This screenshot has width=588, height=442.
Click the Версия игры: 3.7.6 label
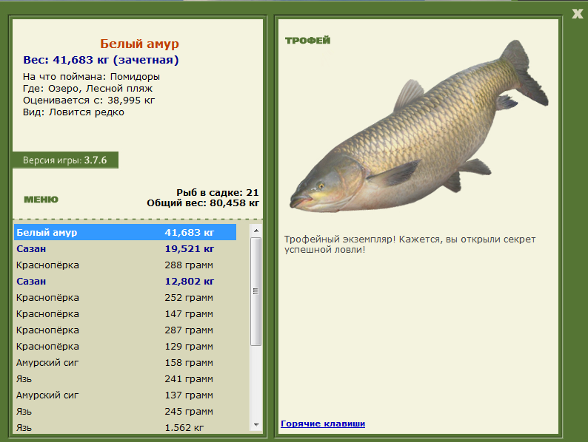(65, 160)
